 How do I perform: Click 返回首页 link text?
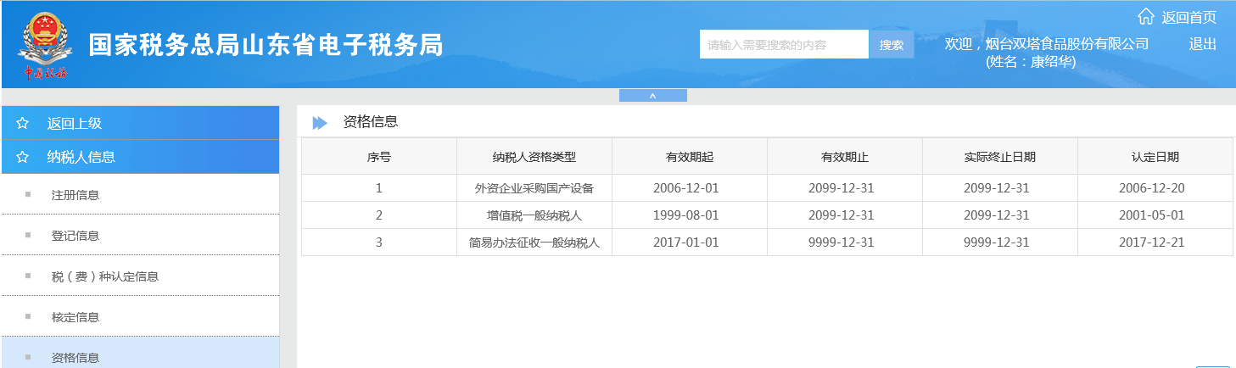pos(1188,17)
